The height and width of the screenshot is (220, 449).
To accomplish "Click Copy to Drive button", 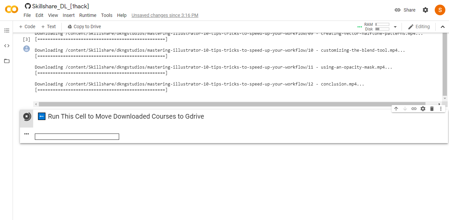I will point(84,27).
